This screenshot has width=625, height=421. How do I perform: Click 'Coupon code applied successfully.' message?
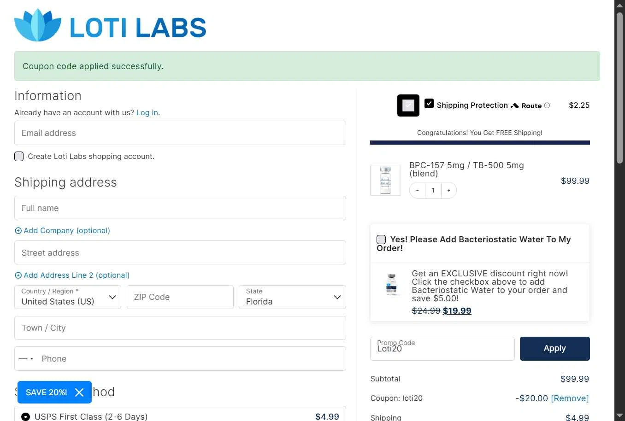(93, 66)
